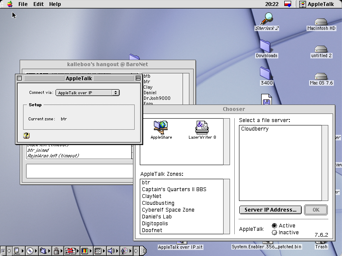342x256 pixels.
Task: Select the Downloads folder icon
Action: 266,49
